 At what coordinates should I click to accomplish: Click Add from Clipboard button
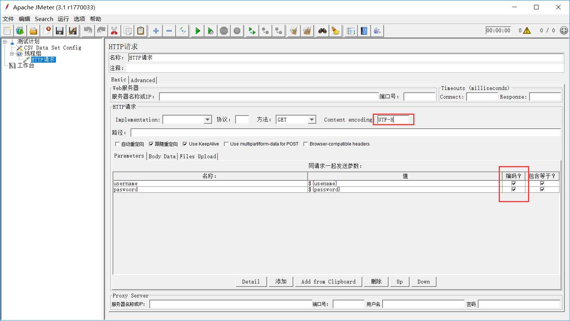tap(328, 282)
